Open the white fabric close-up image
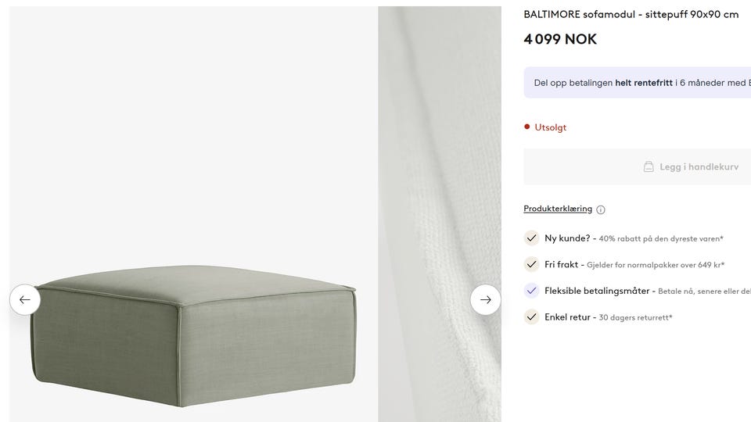Screen dimensions: 751x422 pyautogui.click(x=440, y=214)
